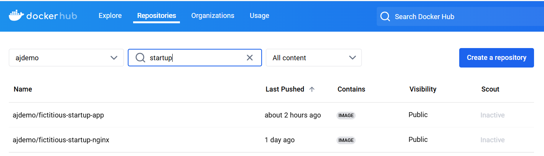Click the Visibility column header

(x=423, y=89)
